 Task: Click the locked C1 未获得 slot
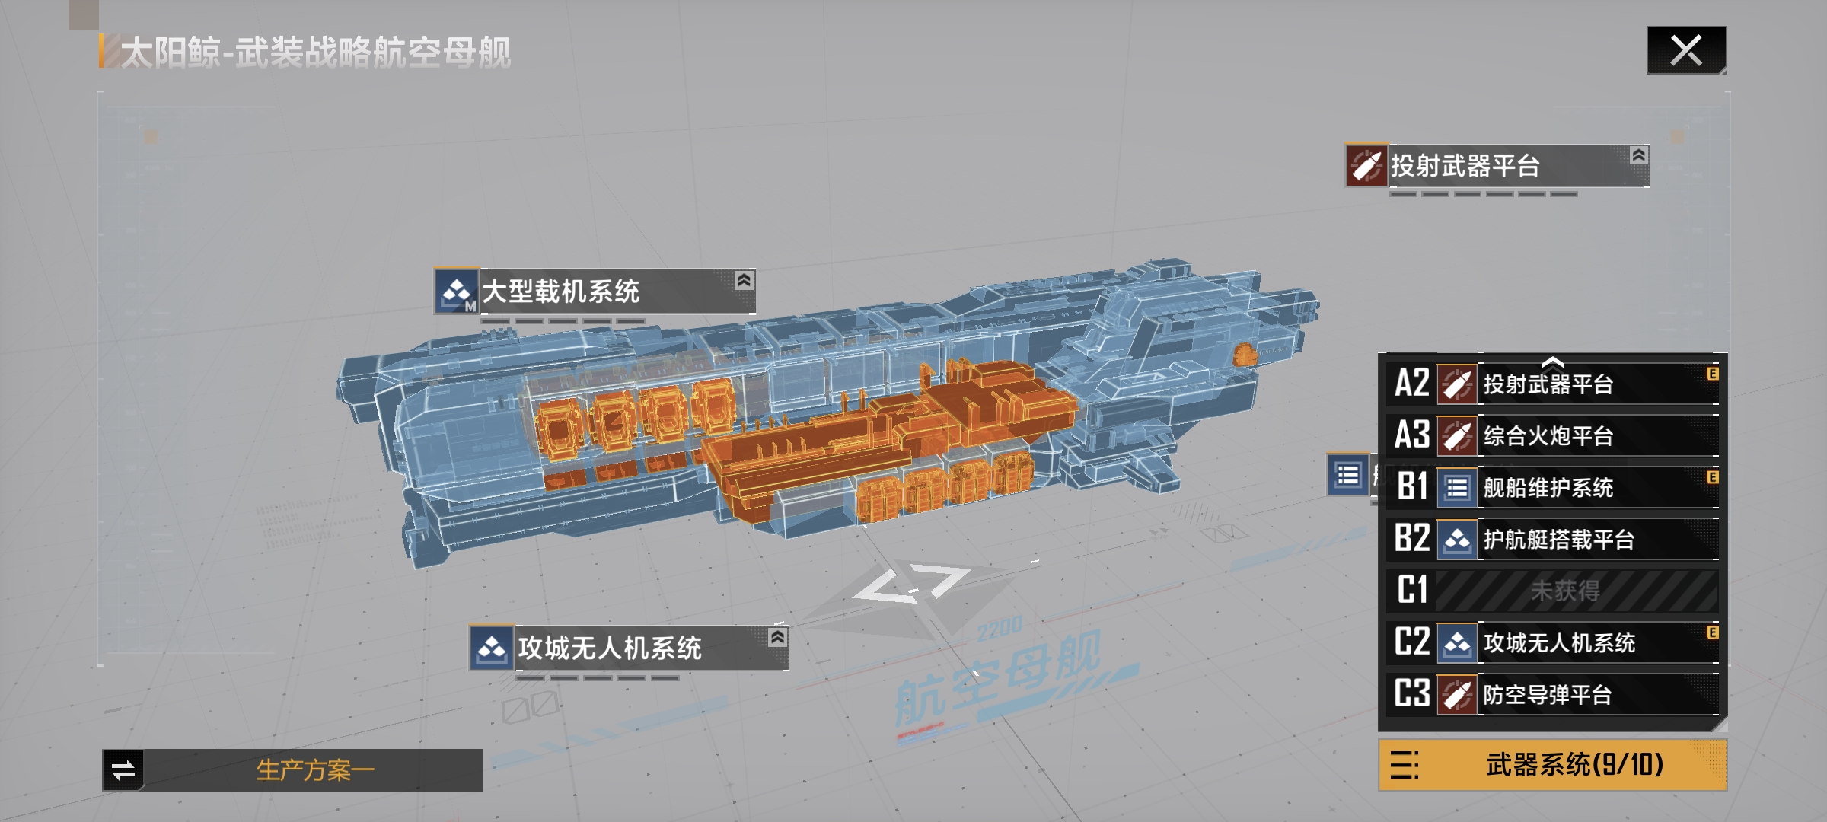coord(1566,591)
